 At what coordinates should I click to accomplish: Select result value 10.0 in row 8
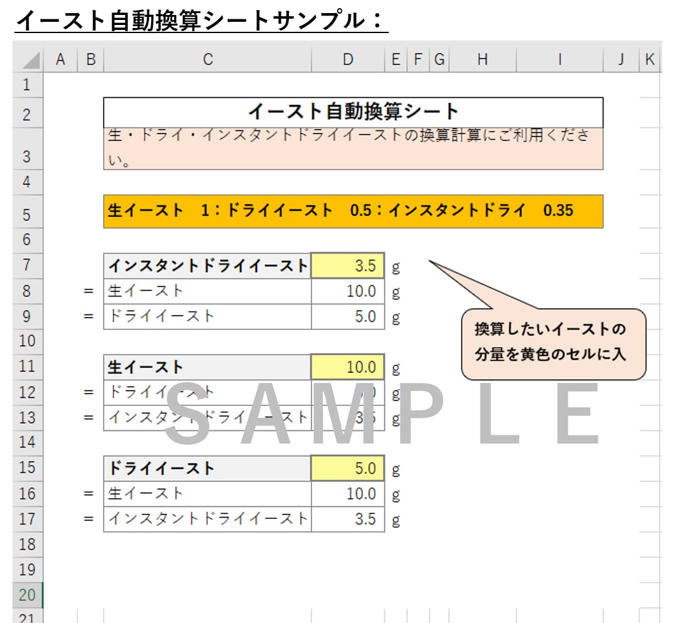pos(348,291)
